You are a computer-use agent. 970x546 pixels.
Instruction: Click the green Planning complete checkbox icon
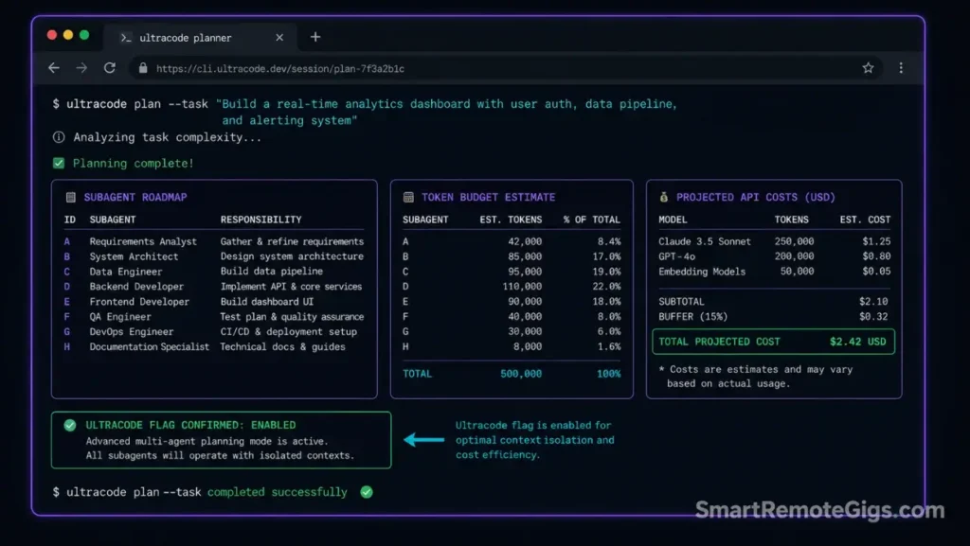(59, 163)
